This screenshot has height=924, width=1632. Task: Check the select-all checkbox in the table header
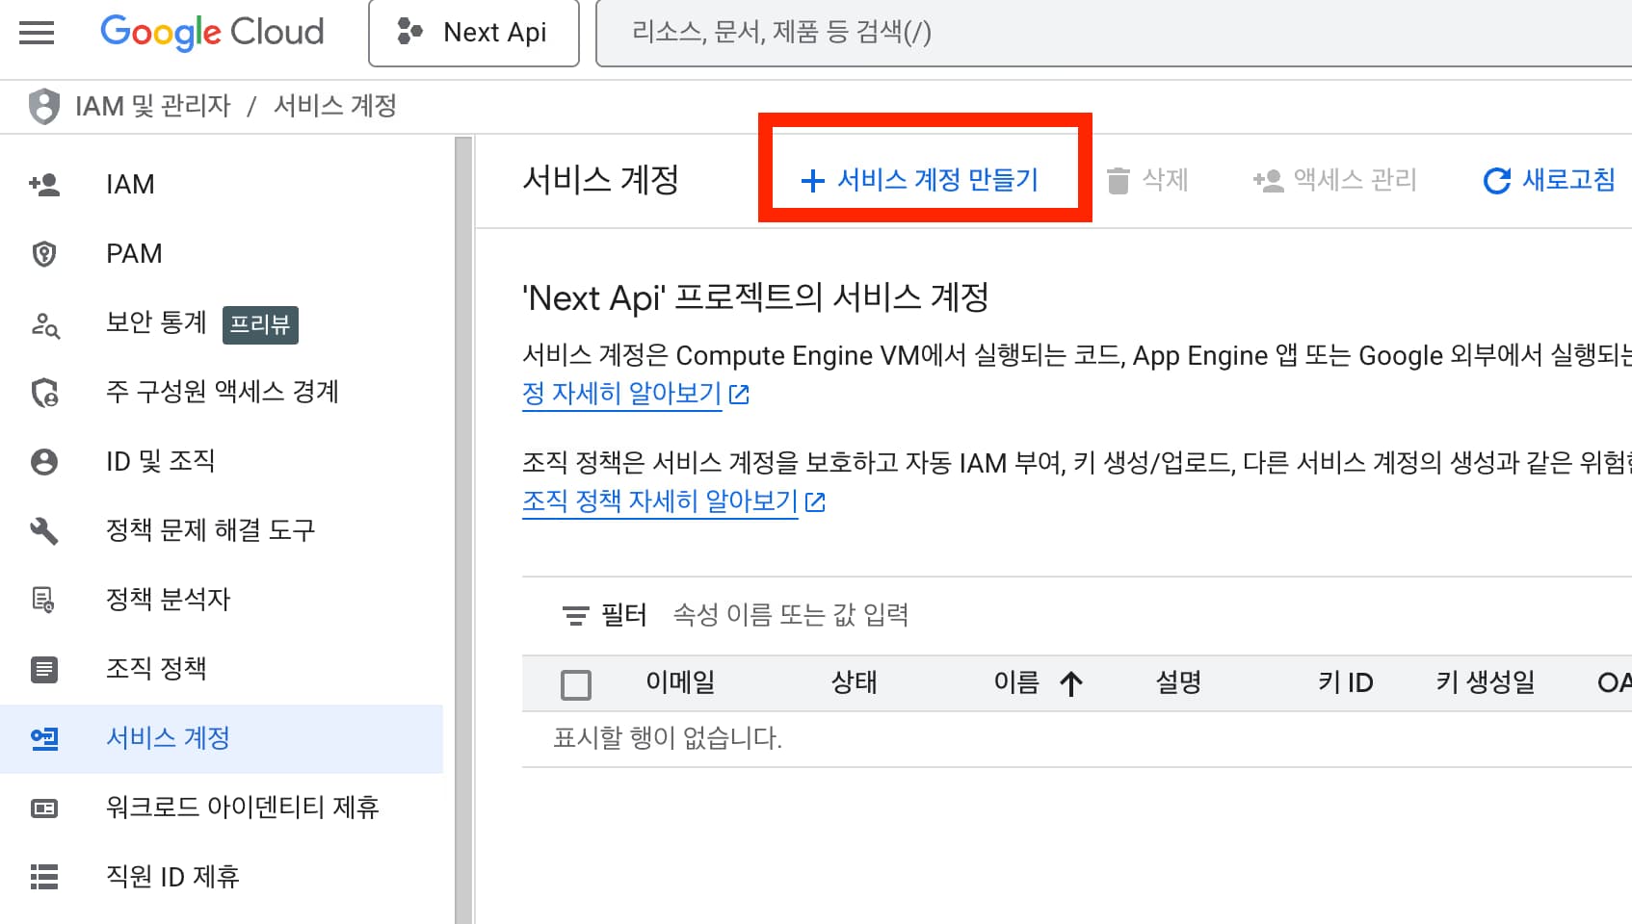click(x=576, y=683)
